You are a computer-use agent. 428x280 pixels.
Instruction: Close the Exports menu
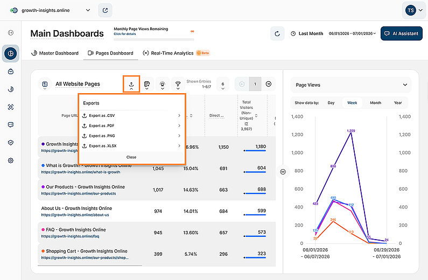[x=131, y=157]
